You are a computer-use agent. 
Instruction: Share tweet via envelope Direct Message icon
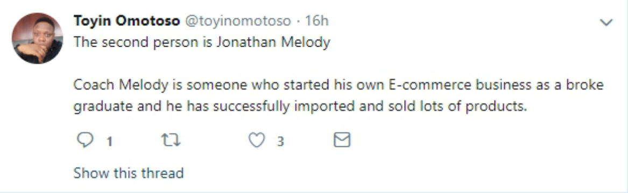(x=342, y=140)
